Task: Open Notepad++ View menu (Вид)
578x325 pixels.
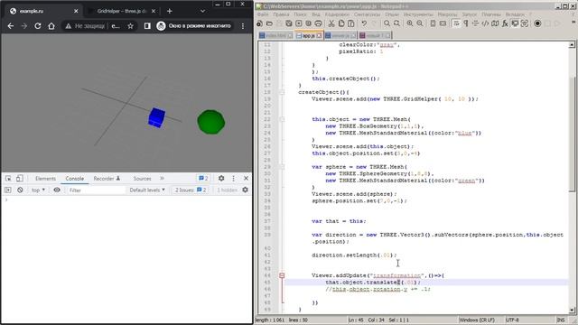Action: click(316, 14)
